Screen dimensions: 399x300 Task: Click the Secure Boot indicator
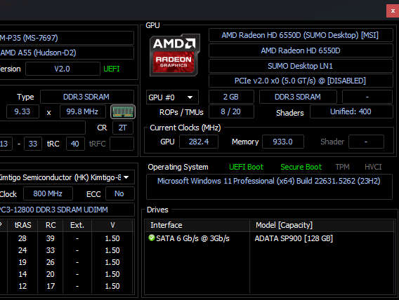tap(301, 167)
